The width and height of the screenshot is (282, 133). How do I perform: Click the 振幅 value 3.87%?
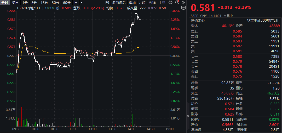(x=274, y=98)
